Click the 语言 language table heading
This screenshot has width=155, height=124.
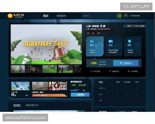click(101, 82)
